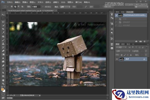This screenshot has width=150, height=100.
Task: Select the Eraser tool
Action: coord(3,51)
